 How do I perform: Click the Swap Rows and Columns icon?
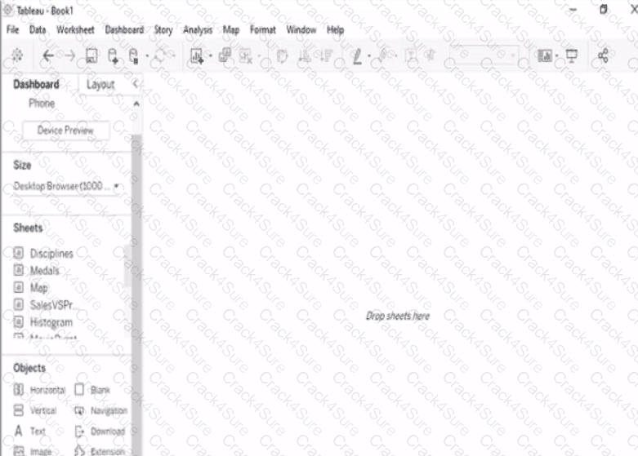click(x=282, y=55)
